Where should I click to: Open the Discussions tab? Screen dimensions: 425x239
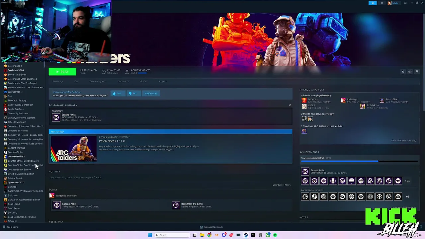click(123, 81)
